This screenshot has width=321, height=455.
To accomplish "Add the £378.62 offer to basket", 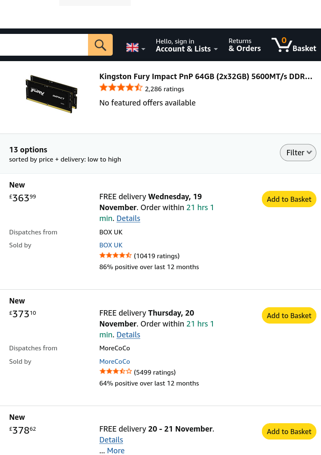I will pos(289,432).
